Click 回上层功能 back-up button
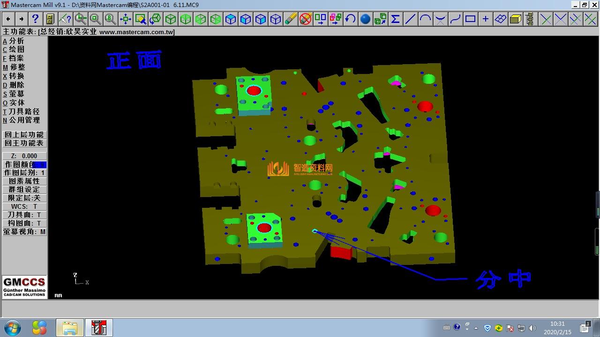Image resolution: width=600 pixels, height=337 pixels. [x=24, y=135]
